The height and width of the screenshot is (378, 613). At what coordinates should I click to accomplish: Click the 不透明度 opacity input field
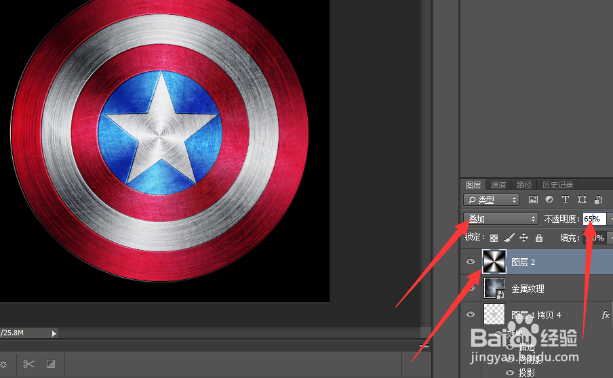[595, 219]
